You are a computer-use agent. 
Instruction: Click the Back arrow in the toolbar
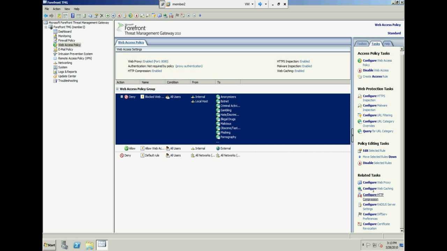coord(46,15)
